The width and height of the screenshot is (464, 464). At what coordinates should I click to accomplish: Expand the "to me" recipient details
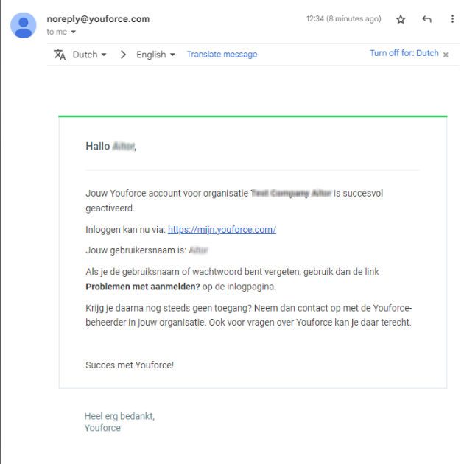click(x=73, y=32)
